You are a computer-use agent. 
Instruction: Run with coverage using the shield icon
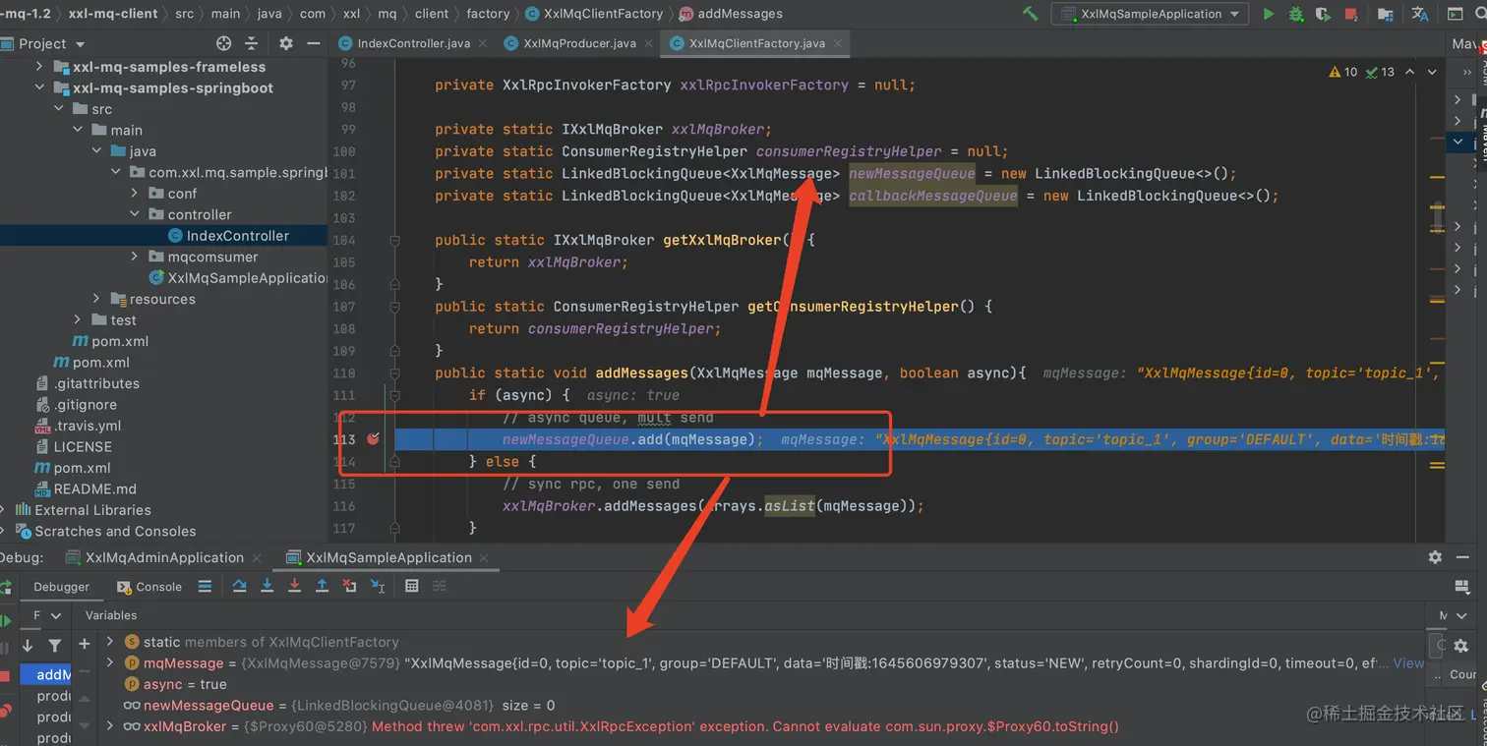pyautogui.click(x=1324, y=14)
